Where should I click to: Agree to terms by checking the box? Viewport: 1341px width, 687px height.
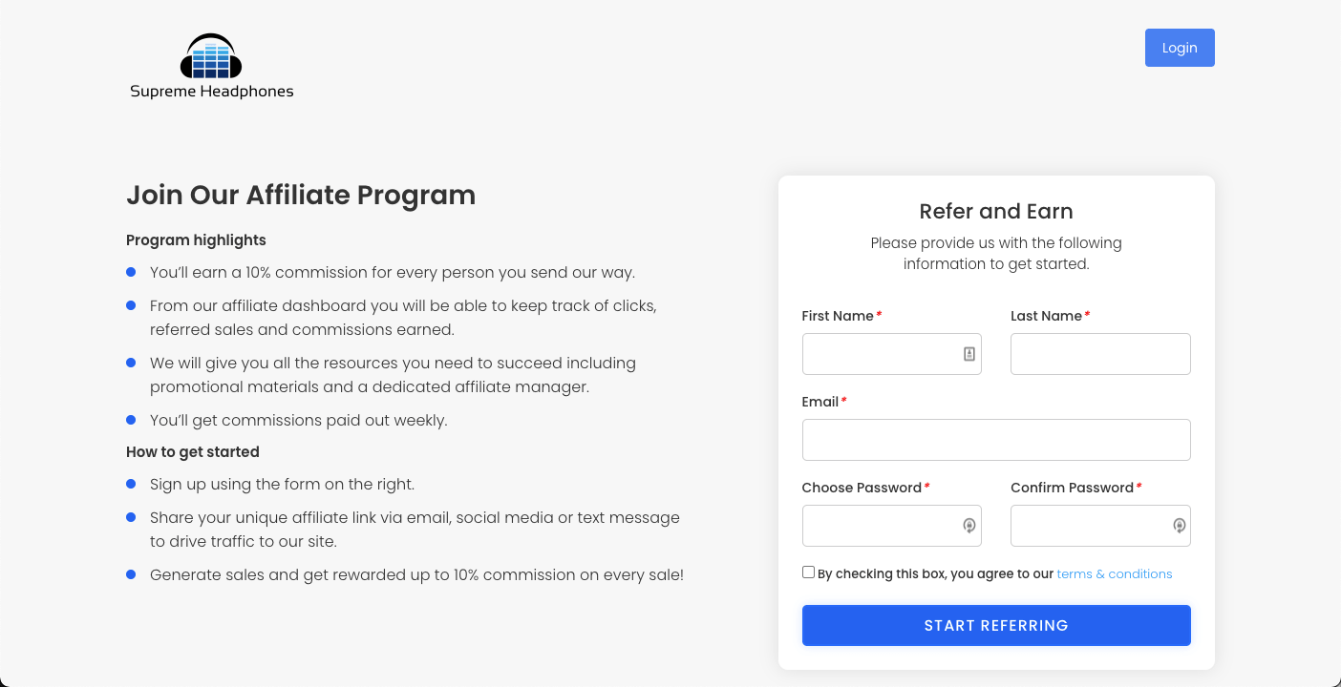(x=809, y=572)
